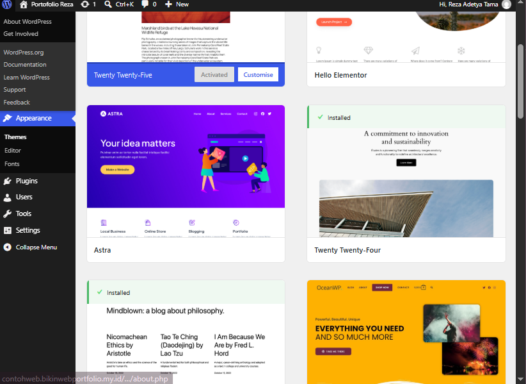Select the OceanWP theme thumbnail
526x384 pixels.
pos(406,332)
